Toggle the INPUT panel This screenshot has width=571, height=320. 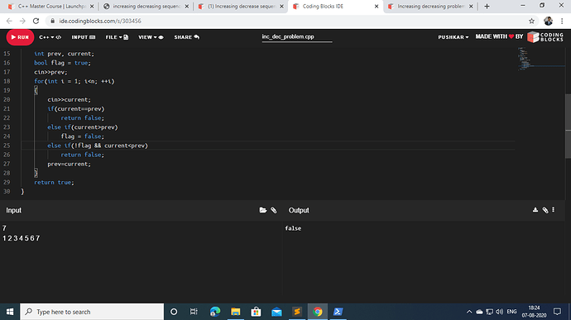click(83, 37)
